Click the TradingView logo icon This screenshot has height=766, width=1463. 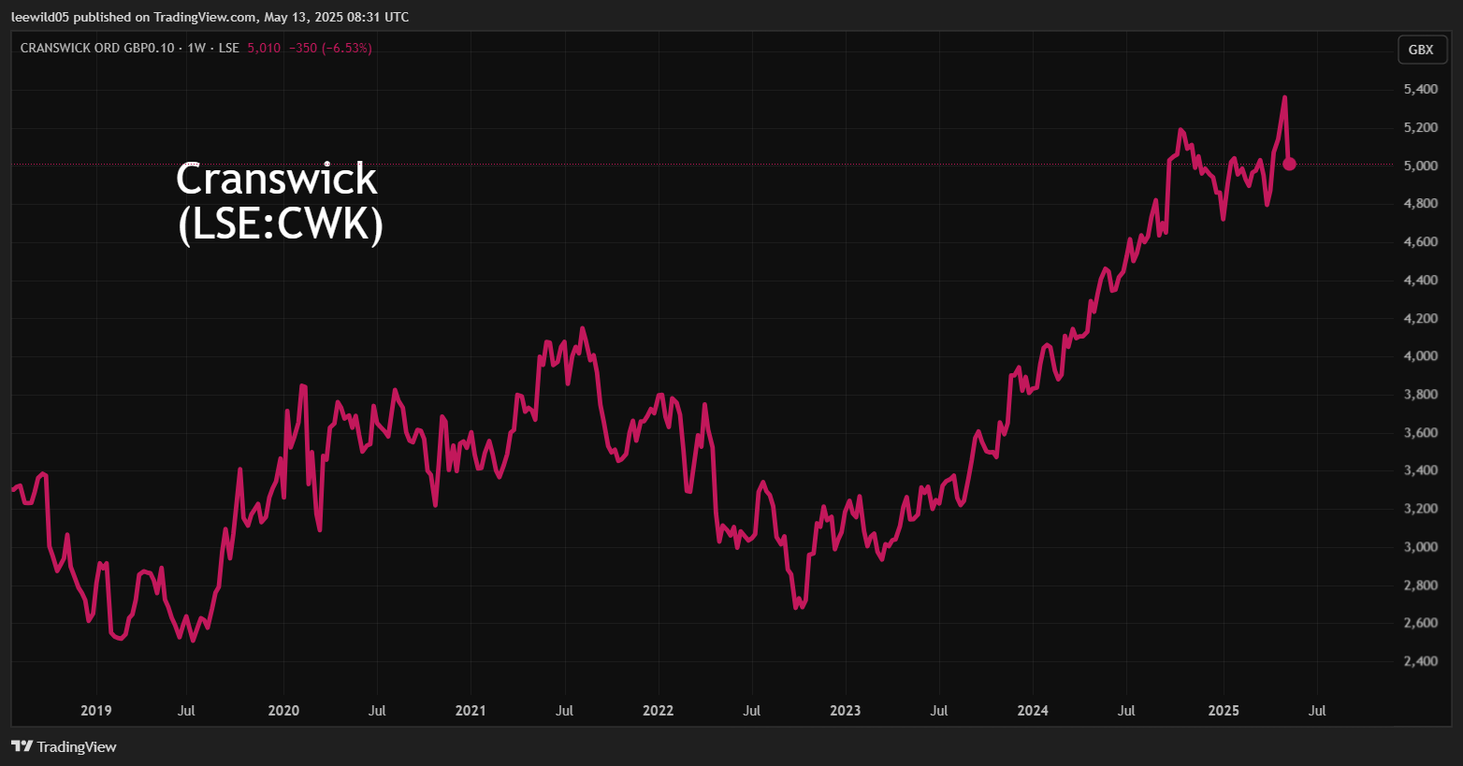[x=22, y=746]
